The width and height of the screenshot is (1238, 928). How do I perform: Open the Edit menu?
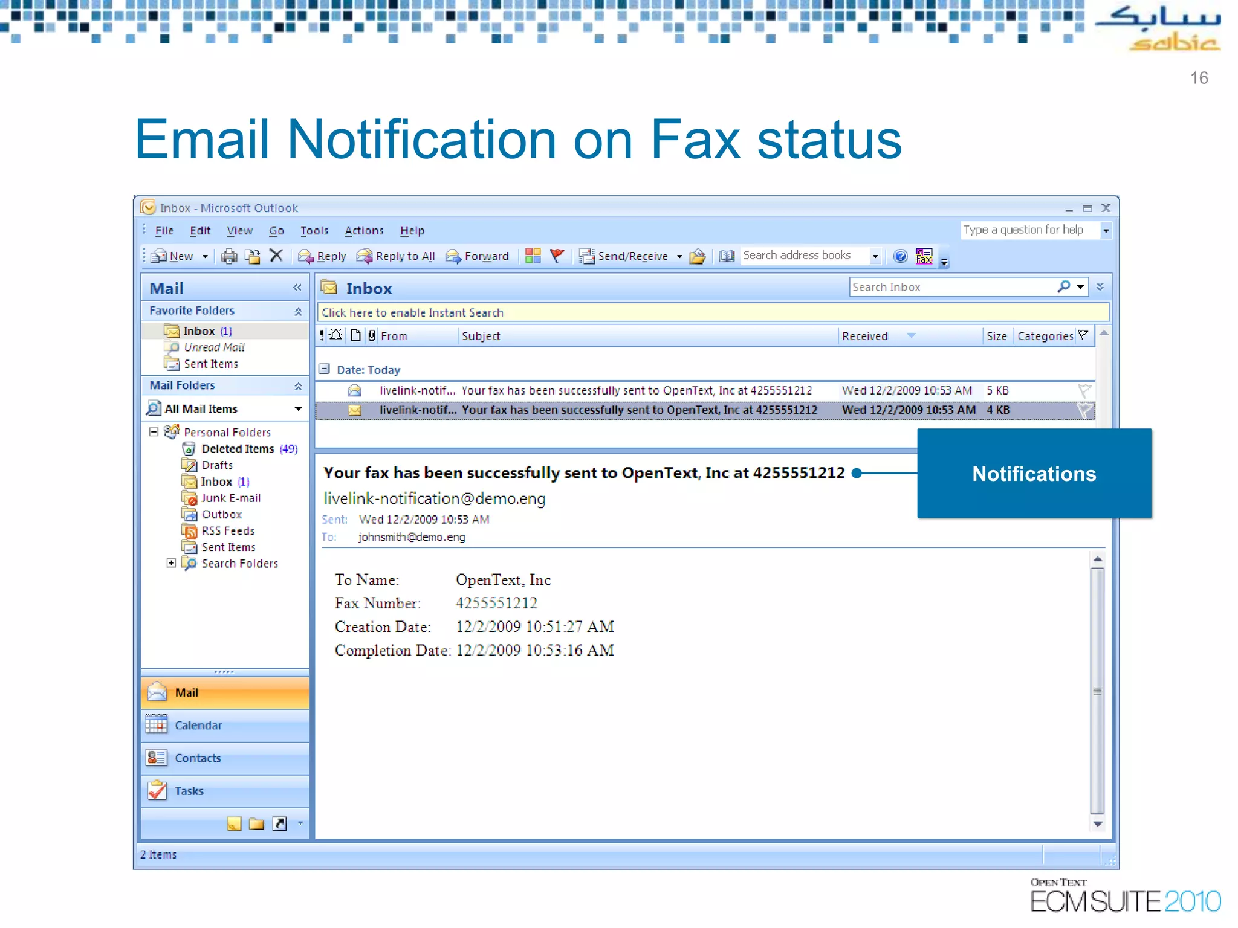coord(200,231)
